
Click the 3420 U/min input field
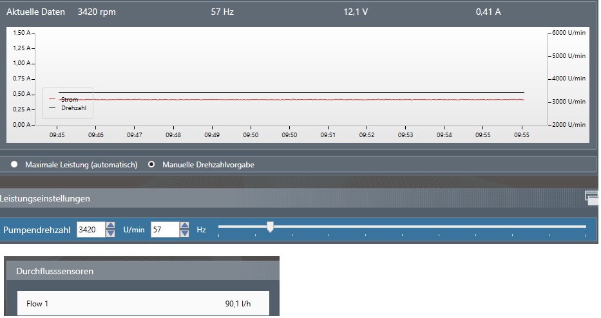[91, 230]
